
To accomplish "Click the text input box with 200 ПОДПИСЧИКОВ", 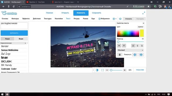I will 14,26.
